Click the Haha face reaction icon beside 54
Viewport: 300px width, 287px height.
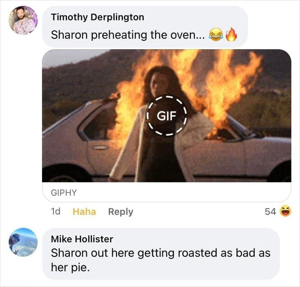(x=285, y=211)
